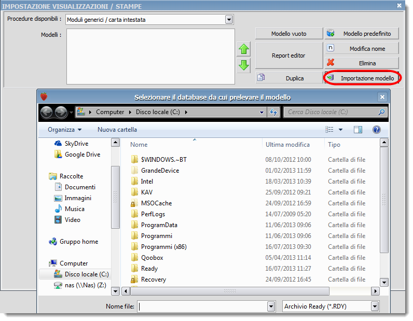This screenshot has width=413, height=321.
Task: Click the Modello vuoto button
Action: point(289,34)
